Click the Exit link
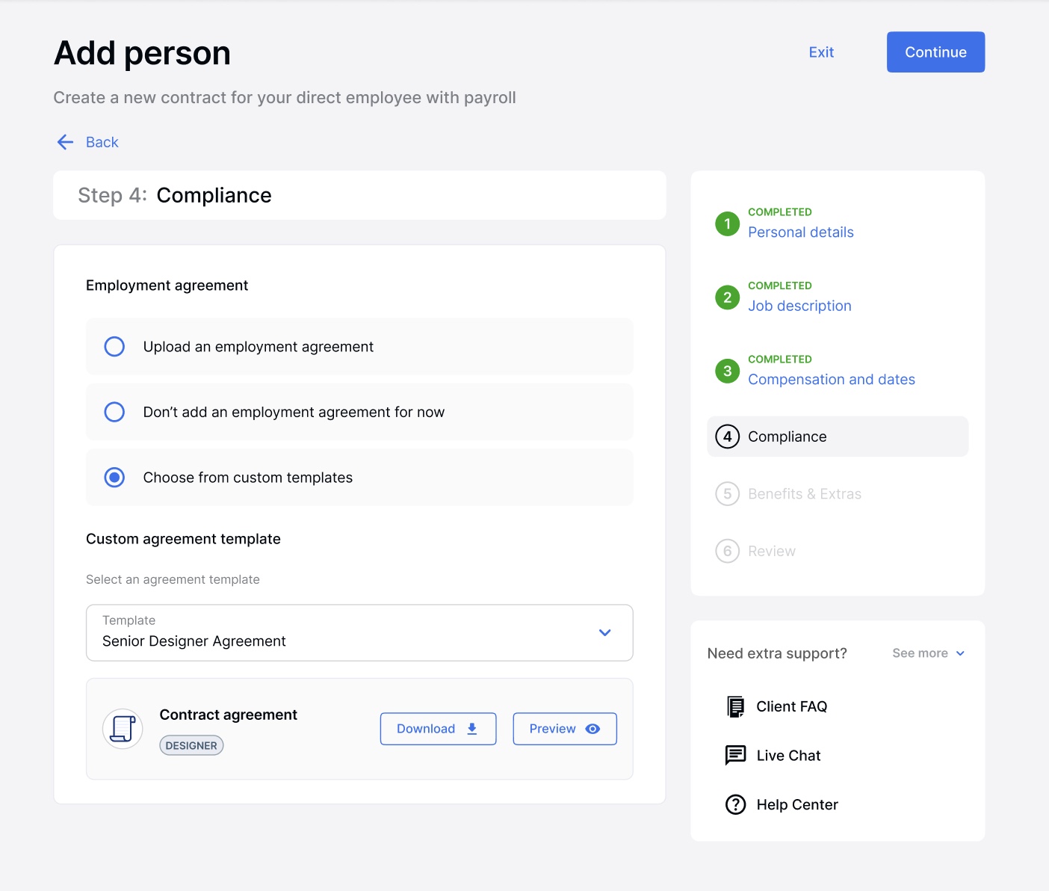 [x=821, y=52]
